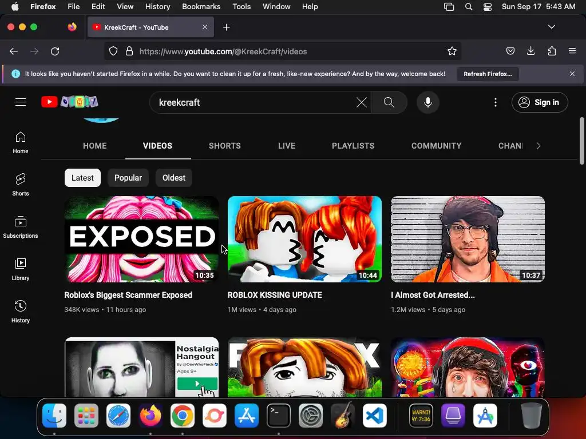Open Library in sidebar
Viewport: 586px width, 439px height.
(21, 269)
